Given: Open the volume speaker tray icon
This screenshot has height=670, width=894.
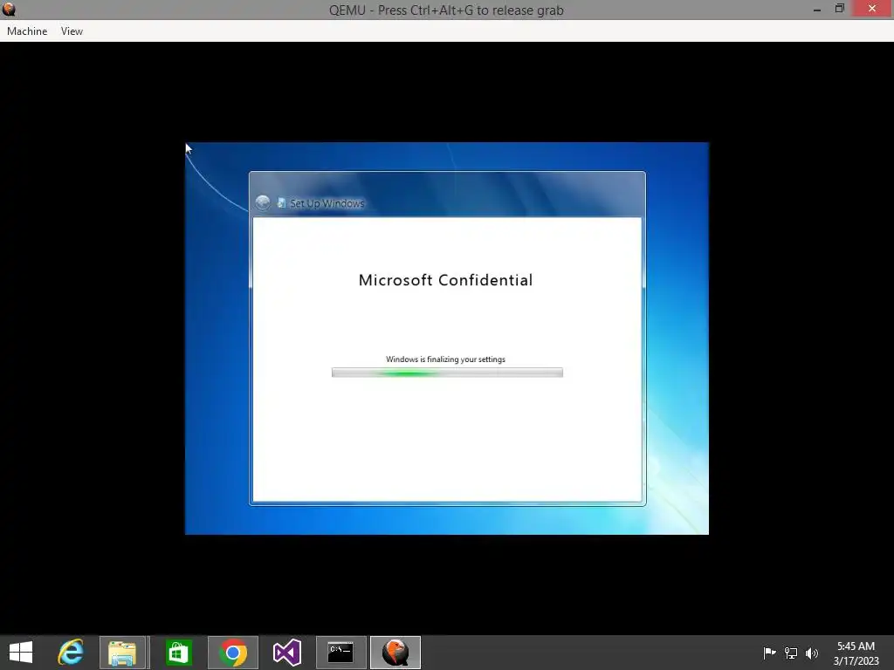Looking at the screenshot, I should point(811,653).
